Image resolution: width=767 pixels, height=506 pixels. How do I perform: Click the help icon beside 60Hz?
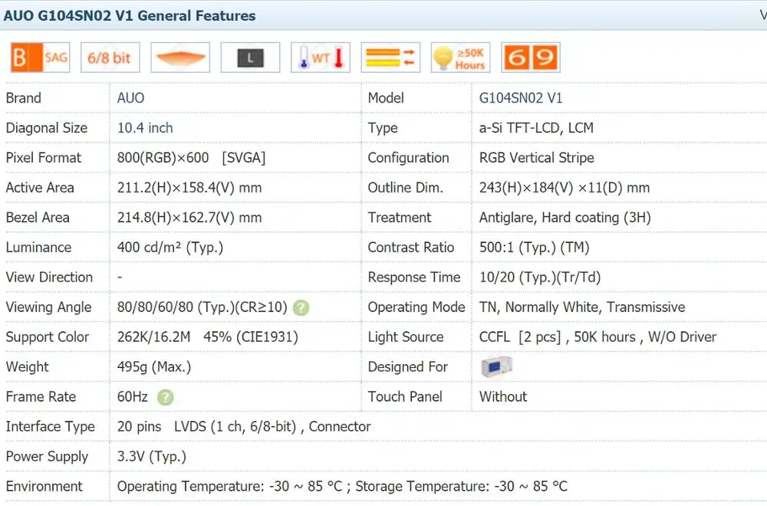coord(166,397)
